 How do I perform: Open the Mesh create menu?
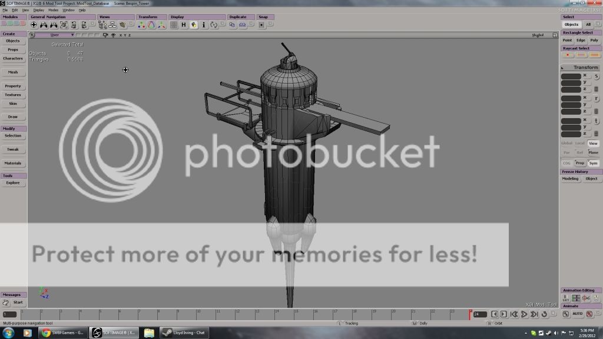tap(13, 72)
